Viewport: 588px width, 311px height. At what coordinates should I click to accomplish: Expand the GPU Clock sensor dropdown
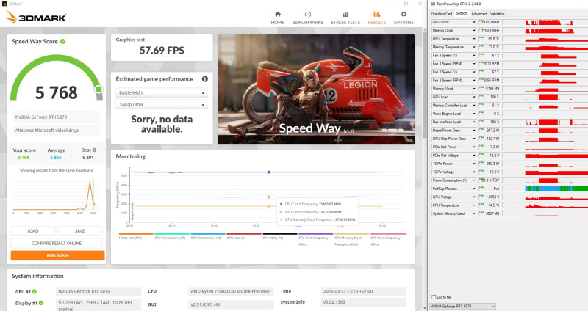point(474,22)
